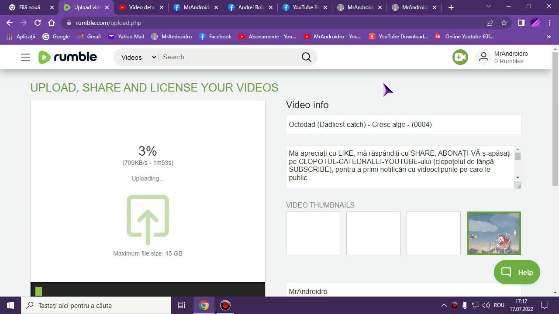Click the green upload camera icon
Viewport: 559px width, 314px height.
[460, 57]
